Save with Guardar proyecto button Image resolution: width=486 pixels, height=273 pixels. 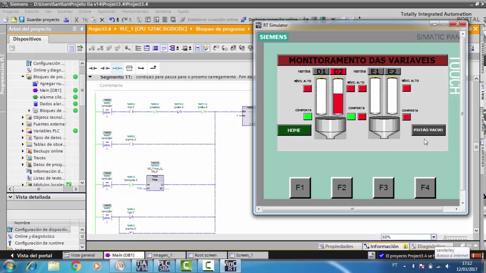click(x=39, y=19)
